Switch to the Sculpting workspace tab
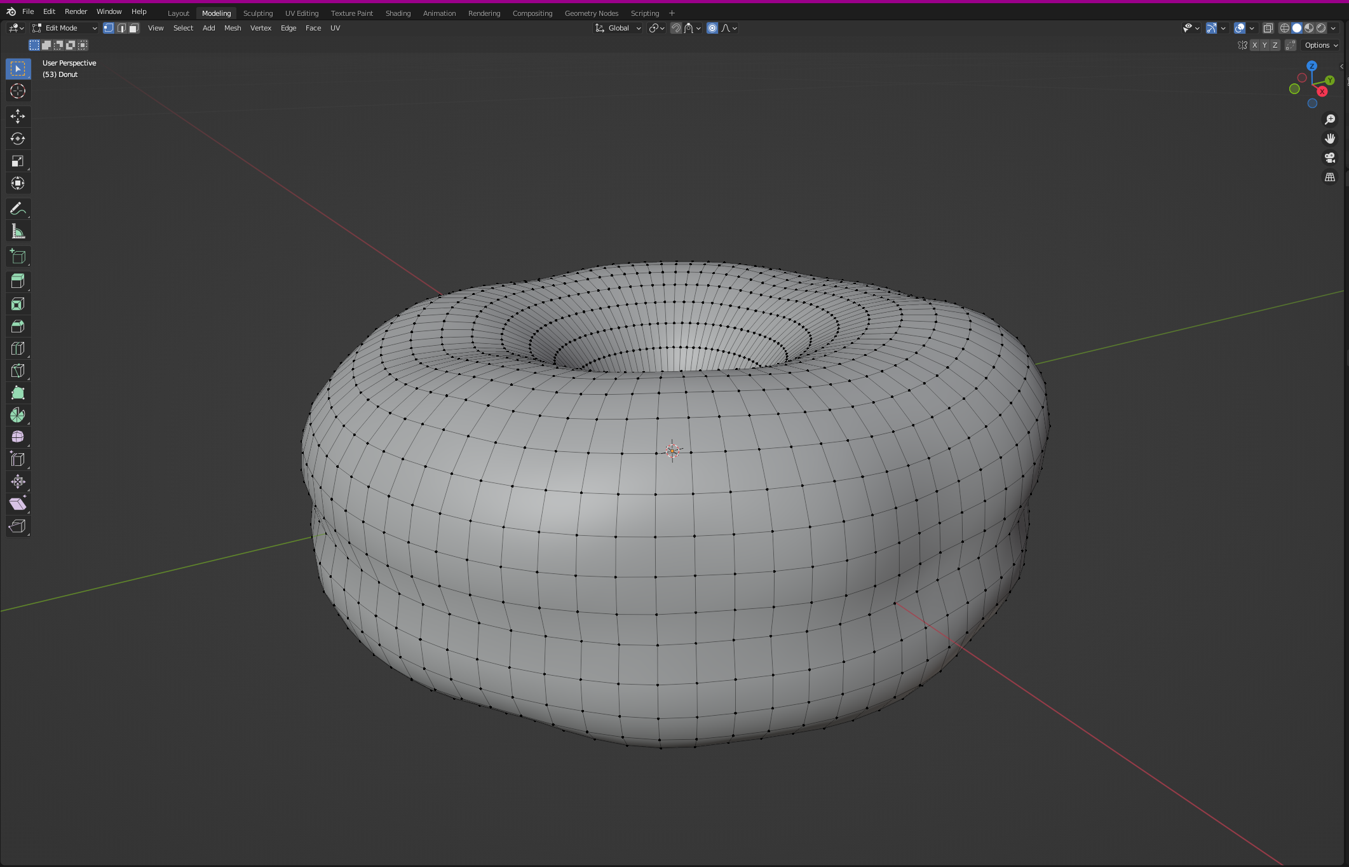 (x=258, y=13)
